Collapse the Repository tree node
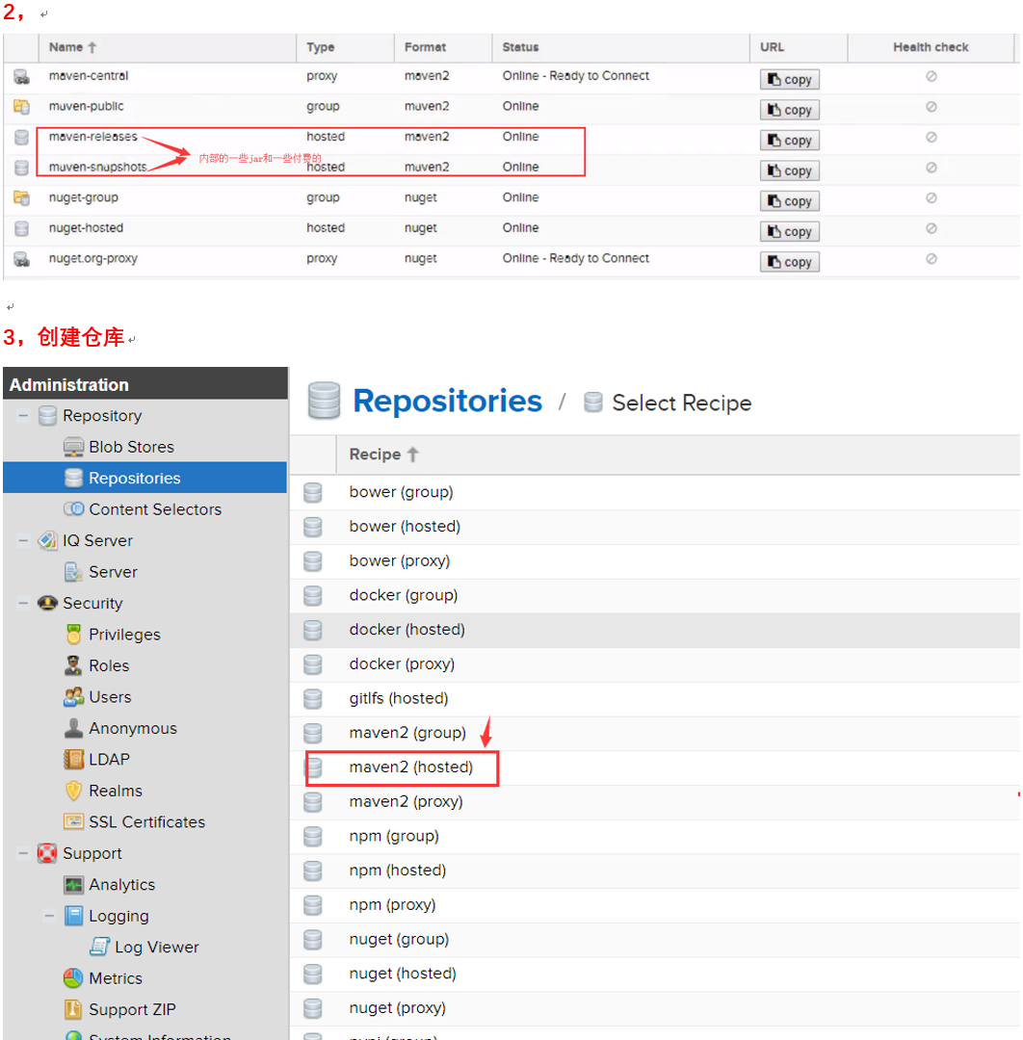1023x1040 pixels. [x=23, y=416]
